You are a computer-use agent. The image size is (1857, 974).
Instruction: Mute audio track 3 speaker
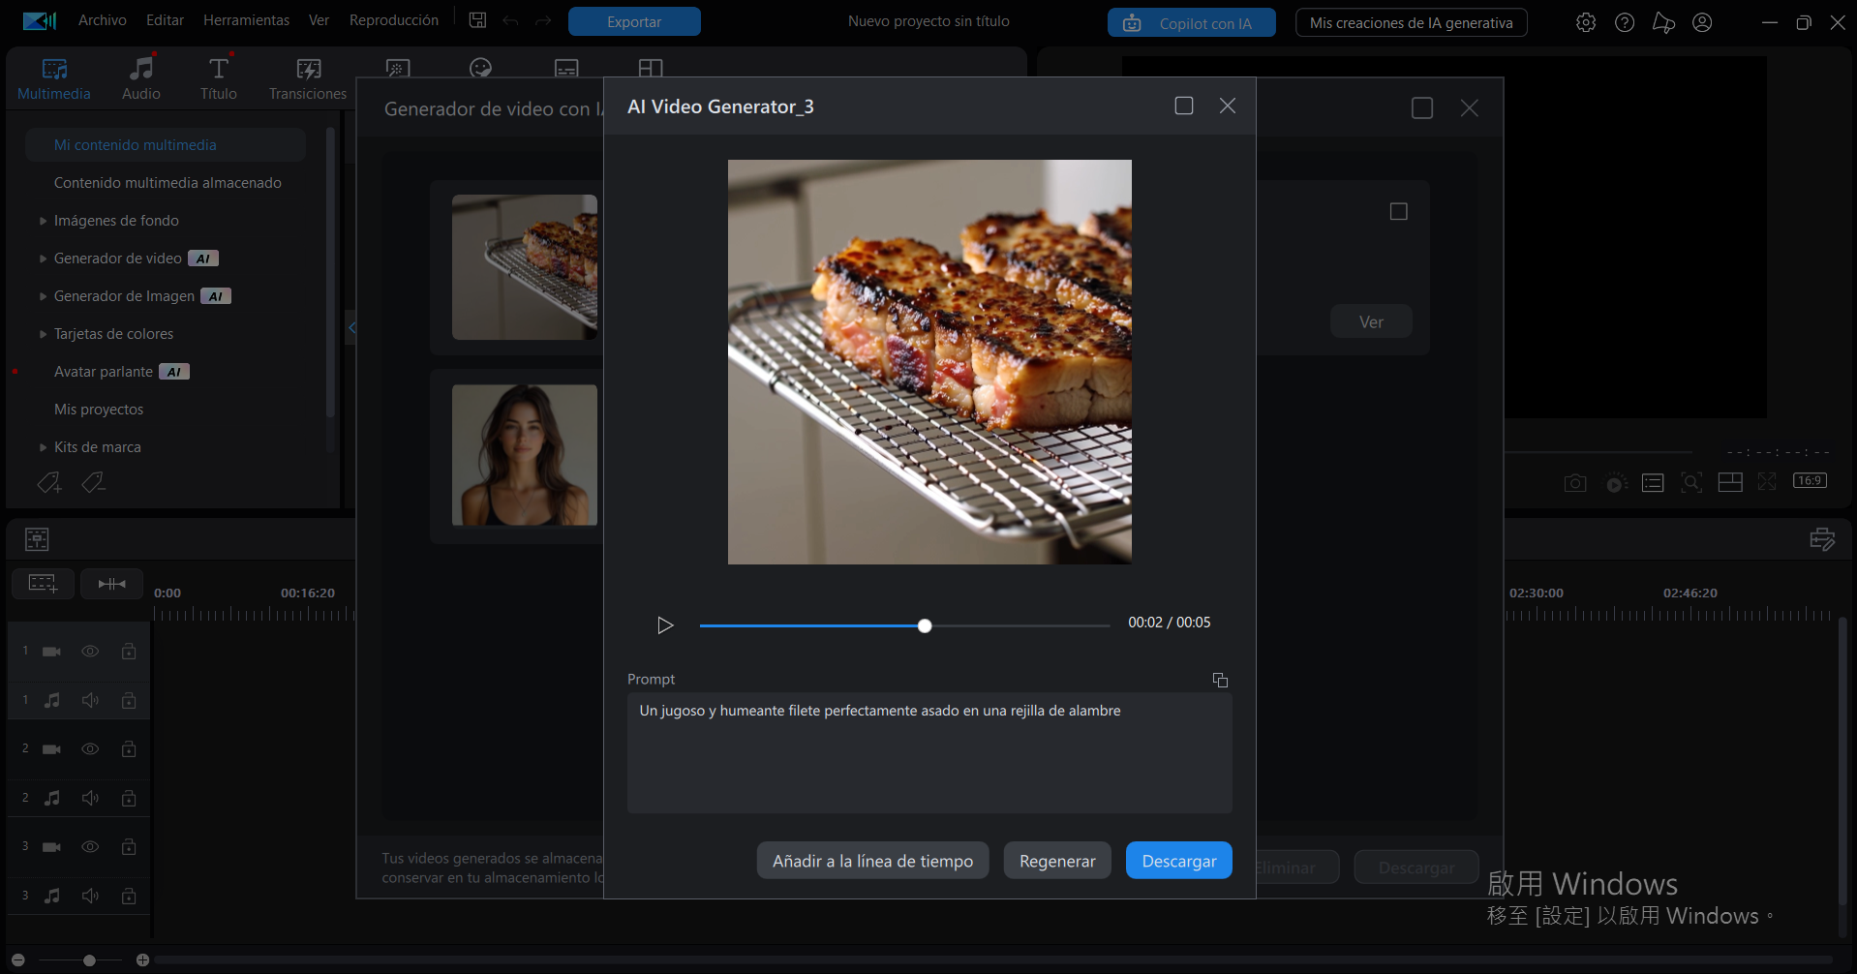tap(90, 896)
